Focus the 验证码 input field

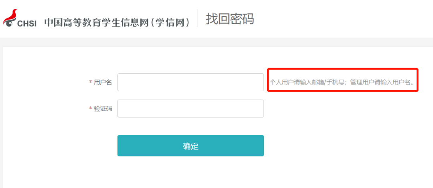coord(190,108)
